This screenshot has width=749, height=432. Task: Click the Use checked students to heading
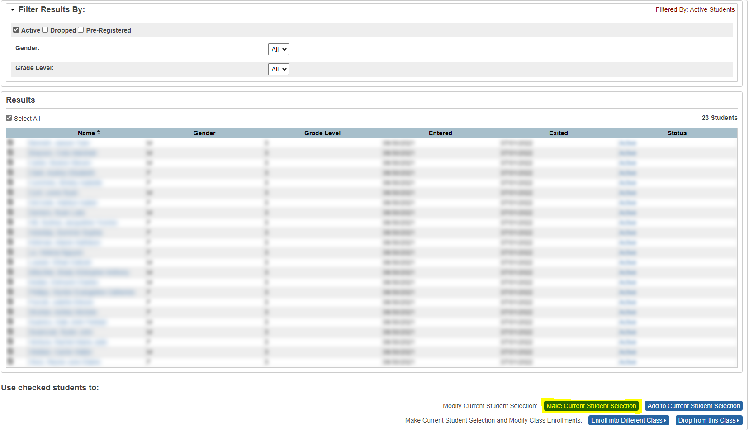click(x=50, y=388)
